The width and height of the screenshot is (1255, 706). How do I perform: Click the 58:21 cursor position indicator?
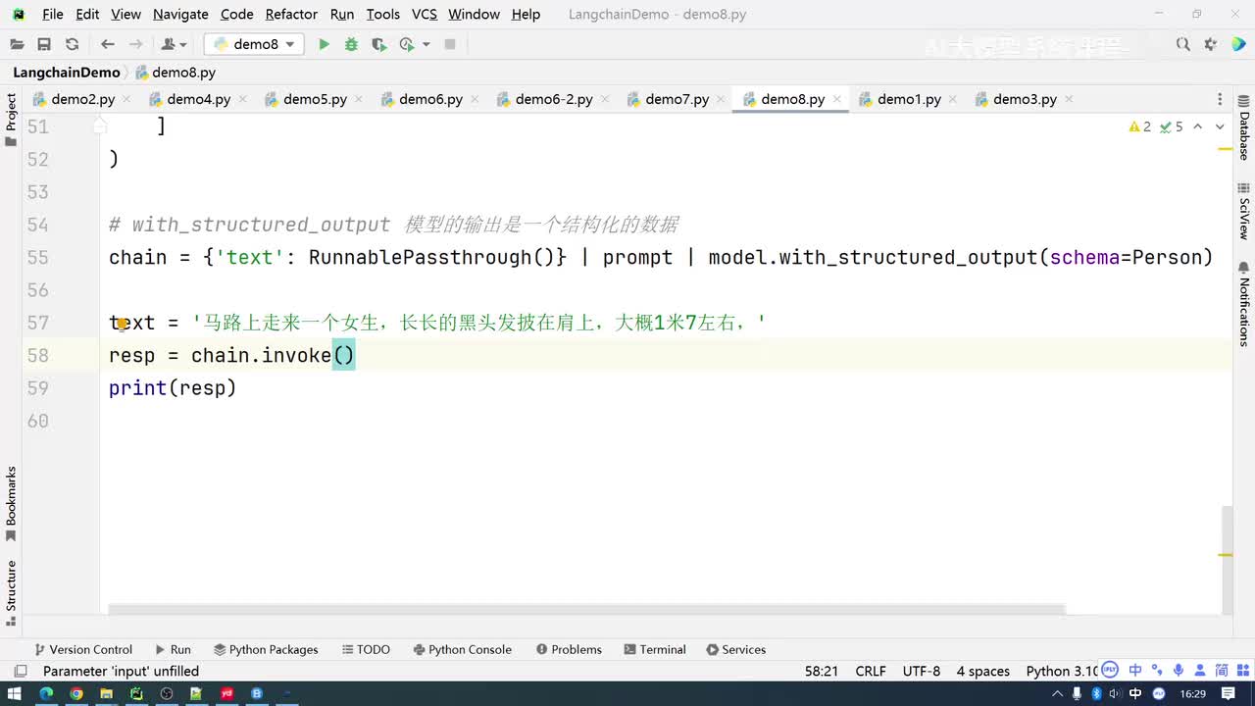click(x=822, y=671)
